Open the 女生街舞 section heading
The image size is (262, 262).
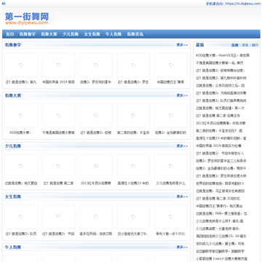(13, 196)
